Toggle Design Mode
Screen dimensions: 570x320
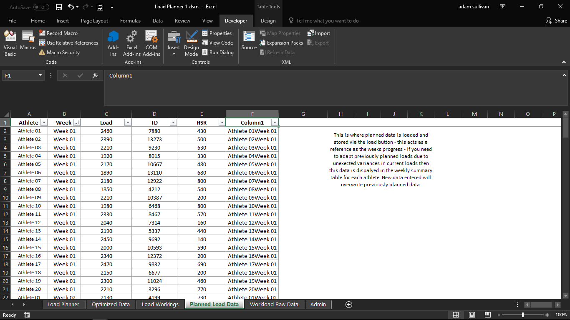(x=191, y=42)
